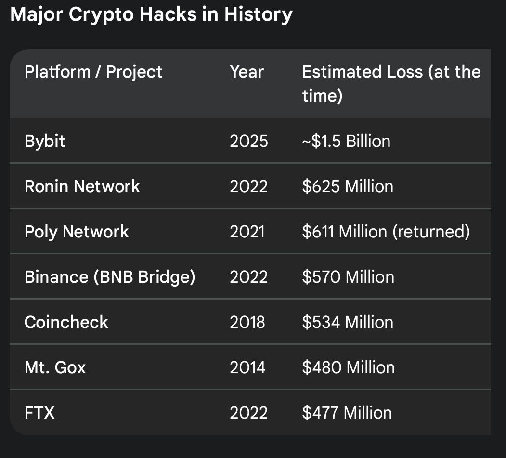Click the 'Major Crypto Hacks in History' heading
The height and width of the screenshot is (458, 506).
[x=151, y=15]
